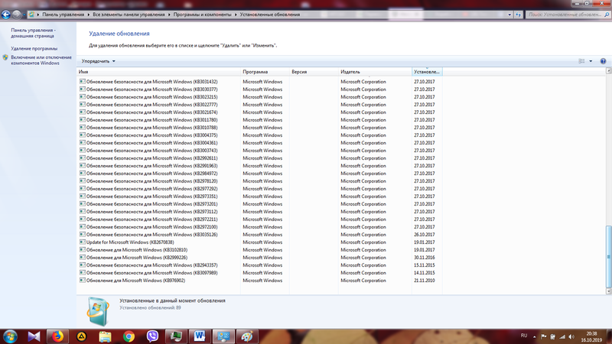The height and width of the screenshot is (344, 612).
Task: Open the Упорядочить dropdown menu
Action: pos(98,61)
